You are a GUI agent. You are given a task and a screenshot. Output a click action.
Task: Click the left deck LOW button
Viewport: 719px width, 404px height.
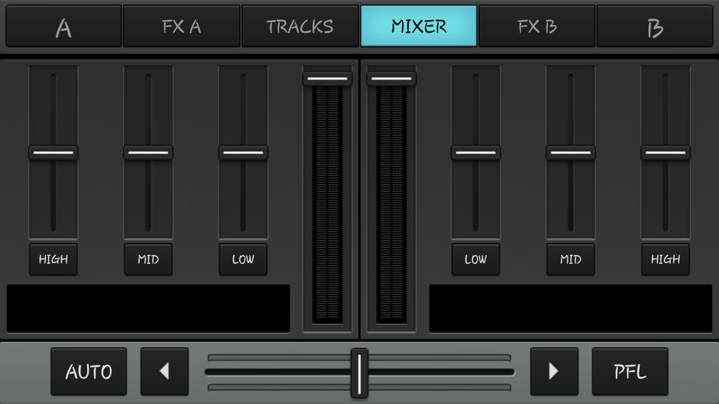(243, 259)
